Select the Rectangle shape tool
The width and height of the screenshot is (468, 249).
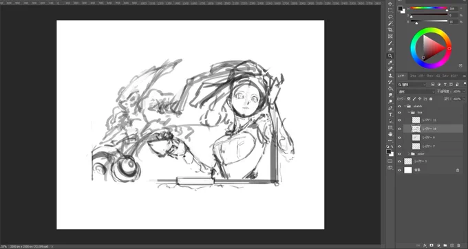pos(390,128)
